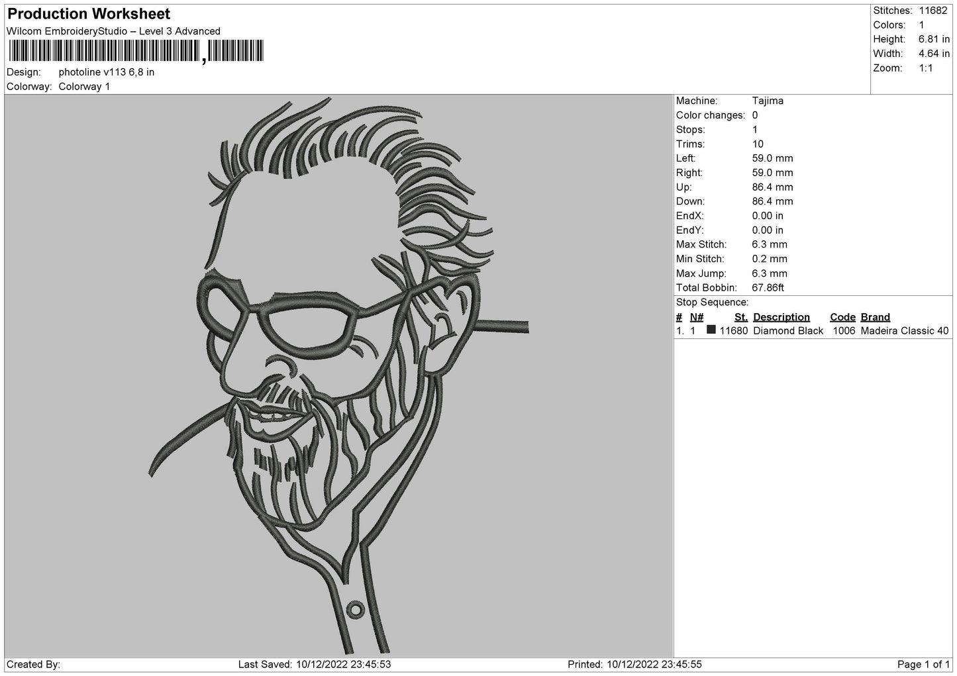This screenshot has height=676, width=957.
Task: Click the Max Jump value 6.3 mm
Action: 770,273
